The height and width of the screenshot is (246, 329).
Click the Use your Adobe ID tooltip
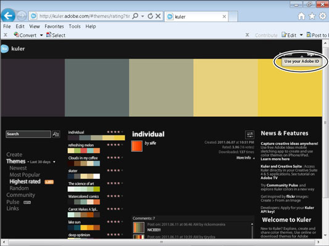click(x=301, y=61)
